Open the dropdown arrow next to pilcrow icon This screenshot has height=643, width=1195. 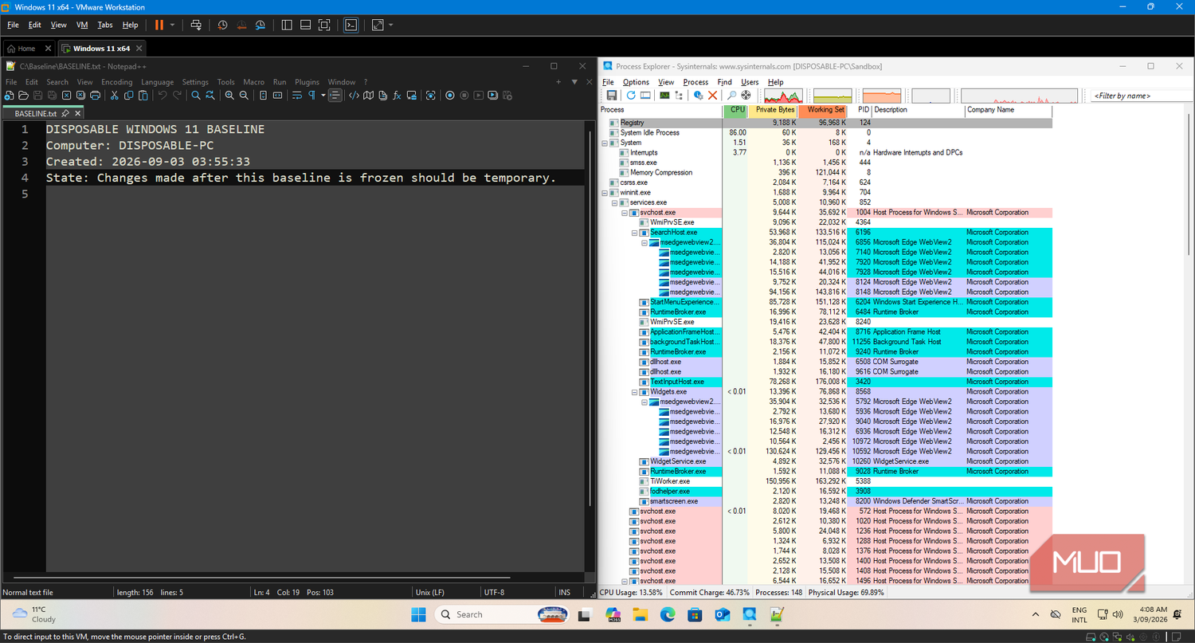[x=323, y=96]
